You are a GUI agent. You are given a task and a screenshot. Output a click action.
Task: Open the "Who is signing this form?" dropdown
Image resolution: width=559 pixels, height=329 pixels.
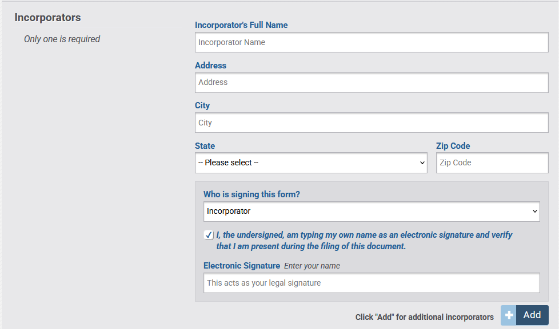[x=372, y=212]
